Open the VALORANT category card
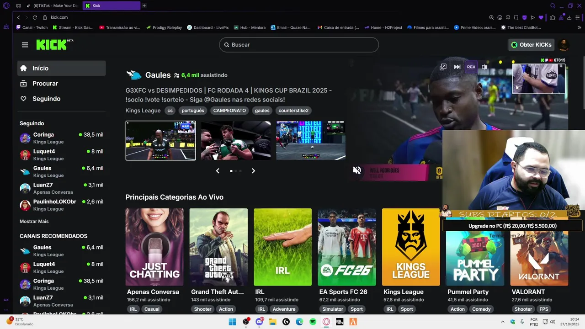This screenshot has height=329, width=585. pos(539,259)
